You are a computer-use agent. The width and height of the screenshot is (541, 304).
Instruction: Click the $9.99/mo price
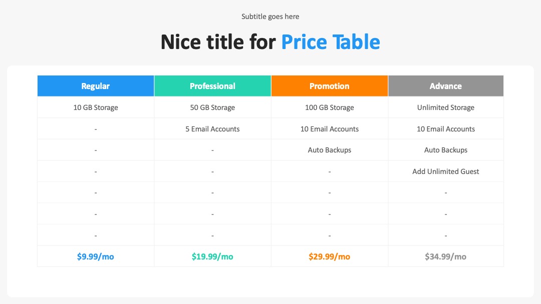point(96,256)
